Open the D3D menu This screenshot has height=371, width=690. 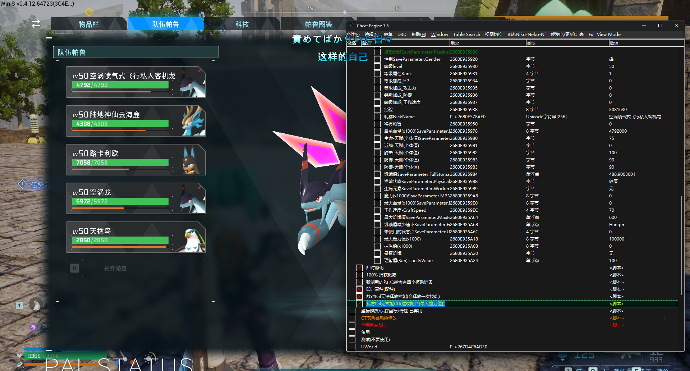(x=402, y=35)
